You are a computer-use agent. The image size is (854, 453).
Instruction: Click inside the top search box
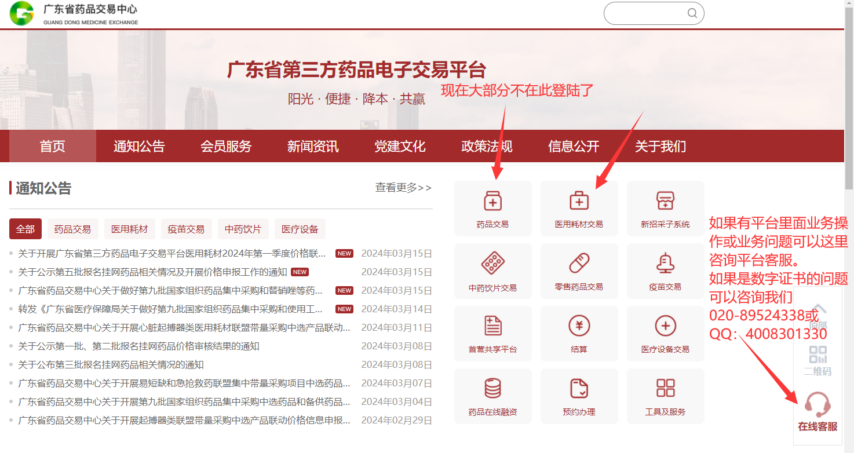click(x=644, y=13)
